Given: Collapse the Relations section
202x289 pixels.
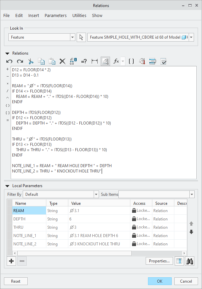Looking at the screenshot, I should tap(7, 53).
